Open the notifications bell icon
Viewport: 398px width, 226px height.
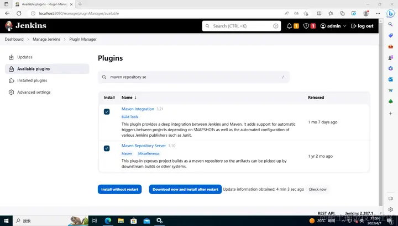pyautogui.click(x=289, y=26)
